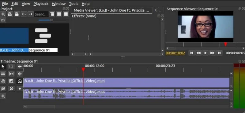This screenshot has height=113, width=245.
Task: Click the Open Project file icon
Action: point(10,14)
